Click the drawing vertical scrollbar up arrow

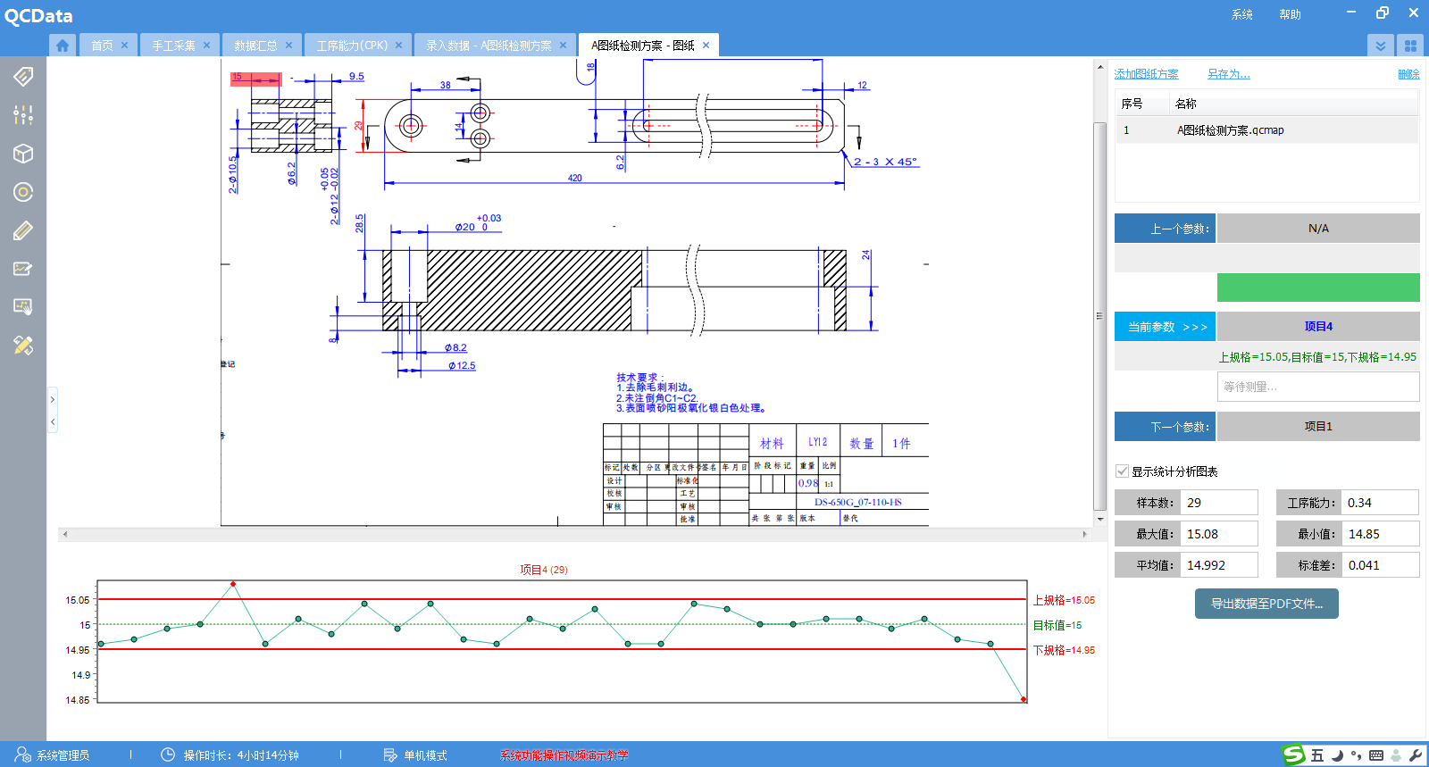1100,67
